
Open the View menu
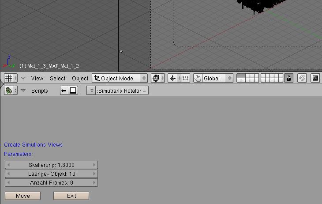click(x=37, y=78)
